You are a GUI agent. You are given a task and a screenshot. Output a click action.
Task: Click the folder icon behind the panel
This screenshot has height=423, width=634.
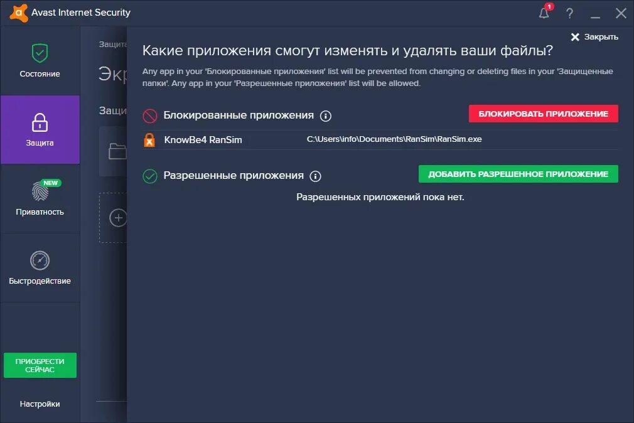[x=117, y=151]
